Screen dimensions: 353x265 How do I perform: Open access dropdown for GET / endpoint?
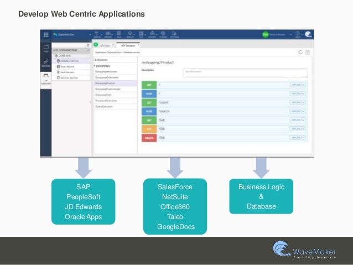(x=298, y=85)
